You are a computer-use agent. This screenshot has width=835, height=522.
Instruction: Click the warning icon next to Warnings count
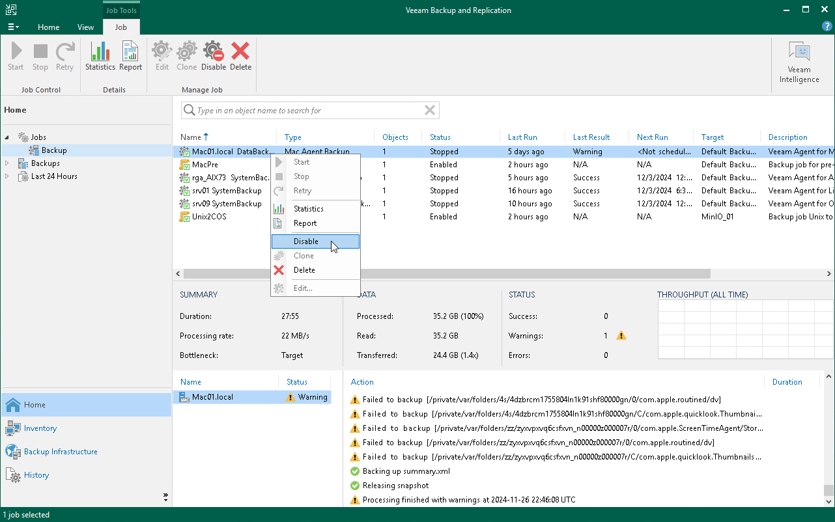(x=621, y=335)
